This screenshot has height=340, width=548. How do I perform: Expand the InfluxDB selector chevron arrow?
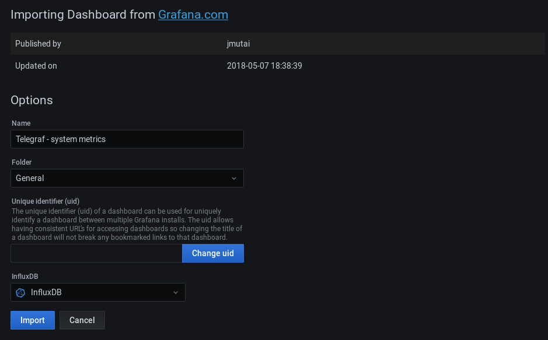coord(176,292)
